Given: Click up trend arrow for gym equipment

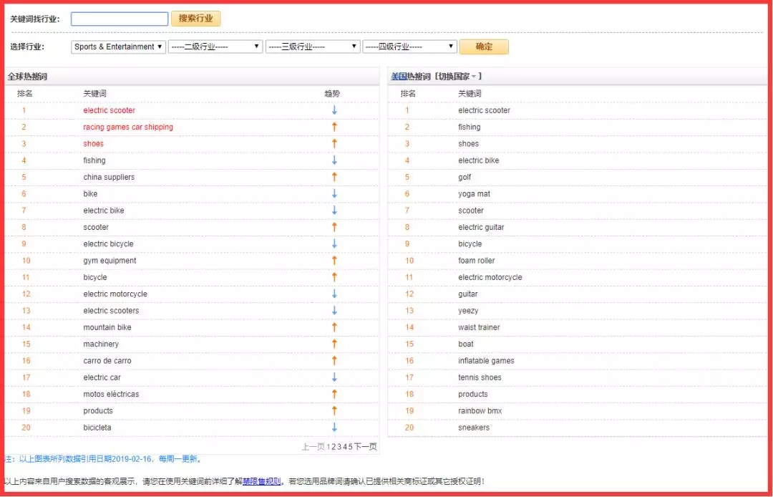Looking at the screenshot, I should [334, 261].
